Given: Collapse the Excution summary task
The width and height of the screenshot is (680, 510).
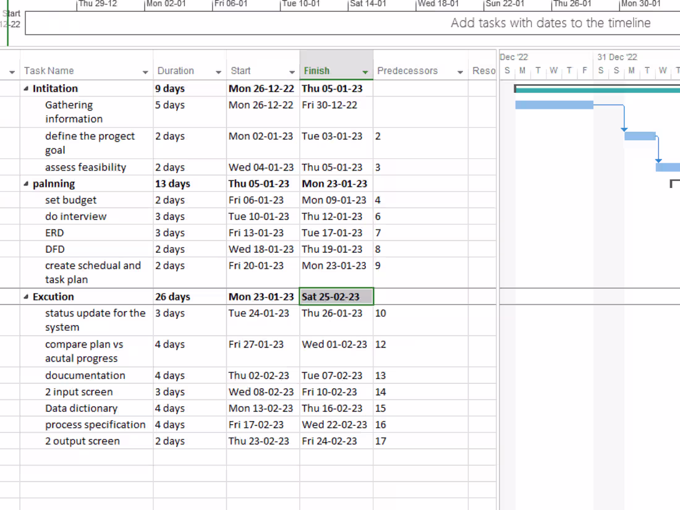Looking at the screenshot, I should 26,297.
